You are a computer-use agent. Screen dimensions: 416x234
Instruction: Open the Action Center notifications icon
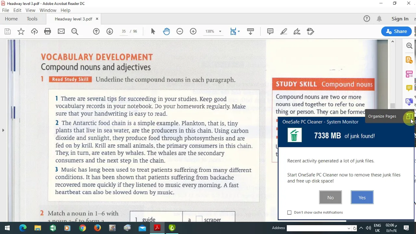406,228
